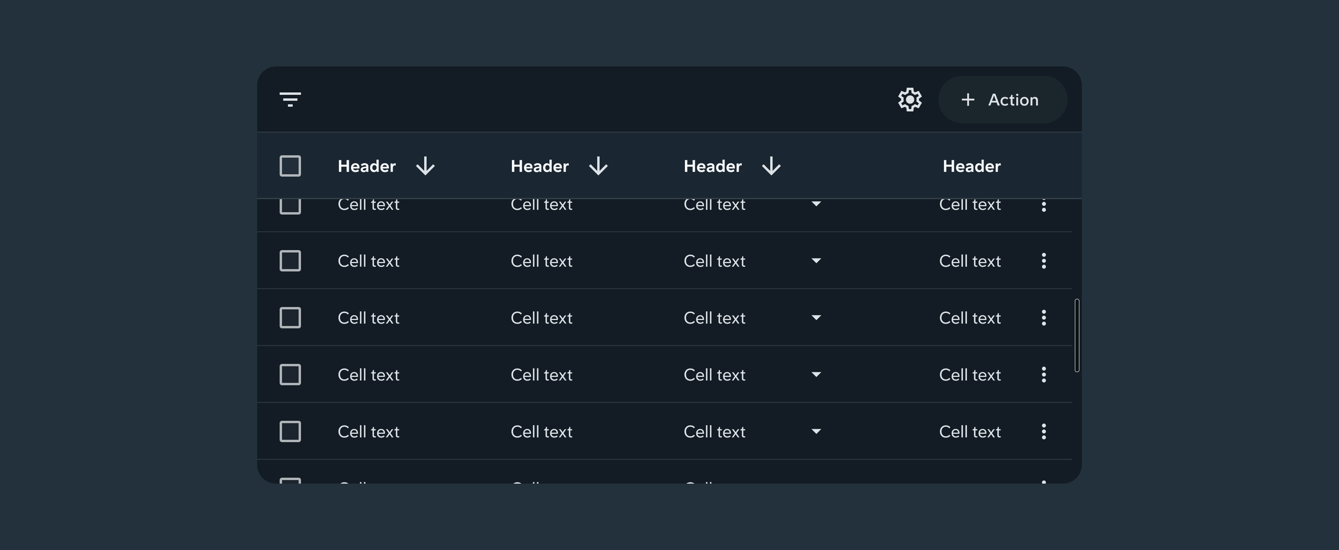Viewport: 1339px width, 550px height.
Task: Open table settings via the gear icon
Action: pyautogui.click(x=910, y=99)
